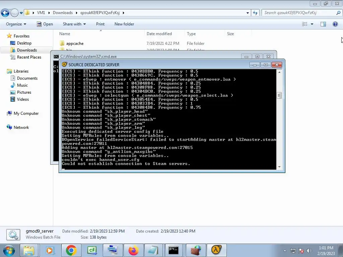Switch to the command prompt taskbar button
The width and height of the screenshot is (343, 257).
coord(174,250)
